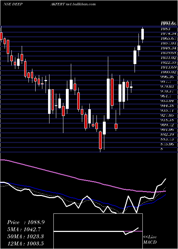Click the 'Price : 1088.9' readout
The width and height of the screenshot is (178, 249).
point(26,222)
